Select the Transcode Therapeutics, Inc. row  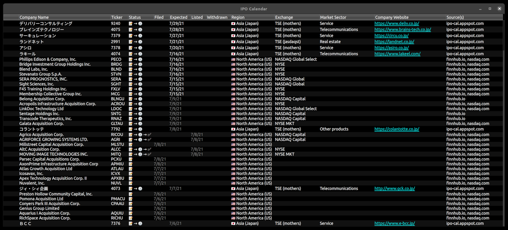click(253, 118)
